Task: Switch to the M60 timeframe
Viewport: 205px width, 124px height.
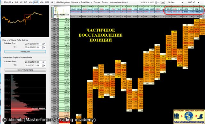Action: pos(47,2)
